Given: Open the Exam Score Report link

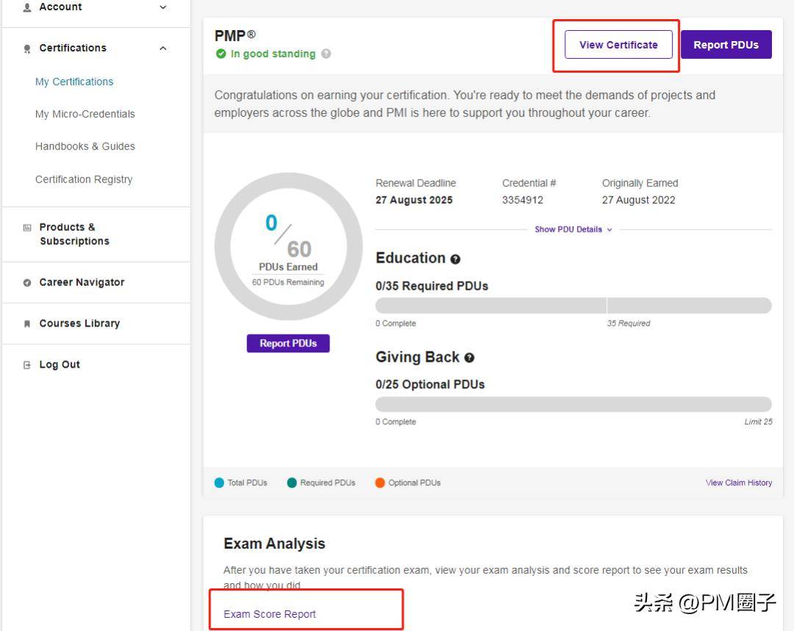Looking at the screenshot, I should (x=269, y=614).
